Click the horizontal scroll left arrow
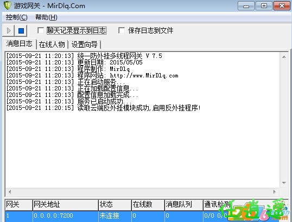 (10, 192)
